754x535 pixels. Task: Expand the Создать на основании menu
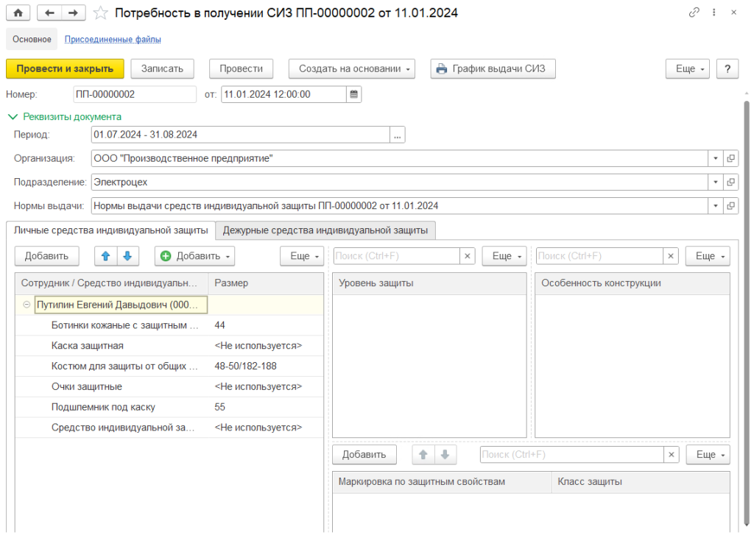pyautogui.click(x=352, y=68)
